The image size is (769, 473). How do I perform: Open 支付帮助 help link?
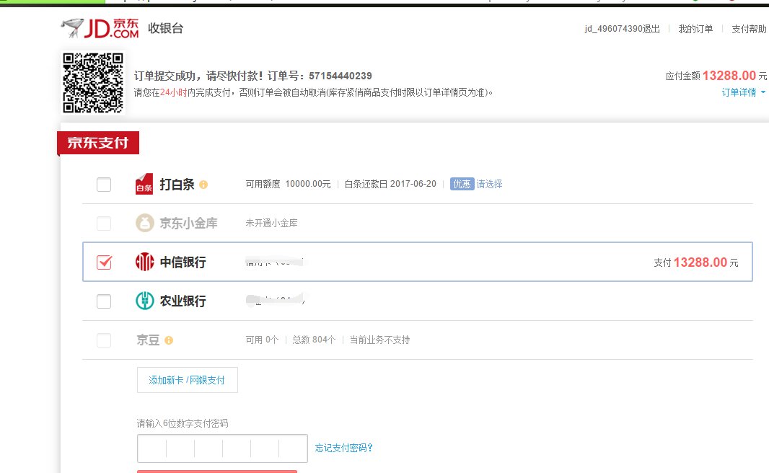pyautogui.click(x=749, y=29)
